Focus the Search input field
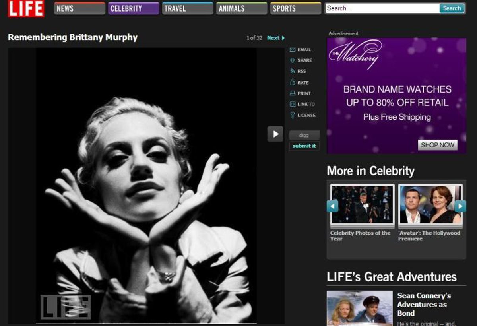Image resolution: width=477 pixels, height=326 pixels. tap(382, 8)
